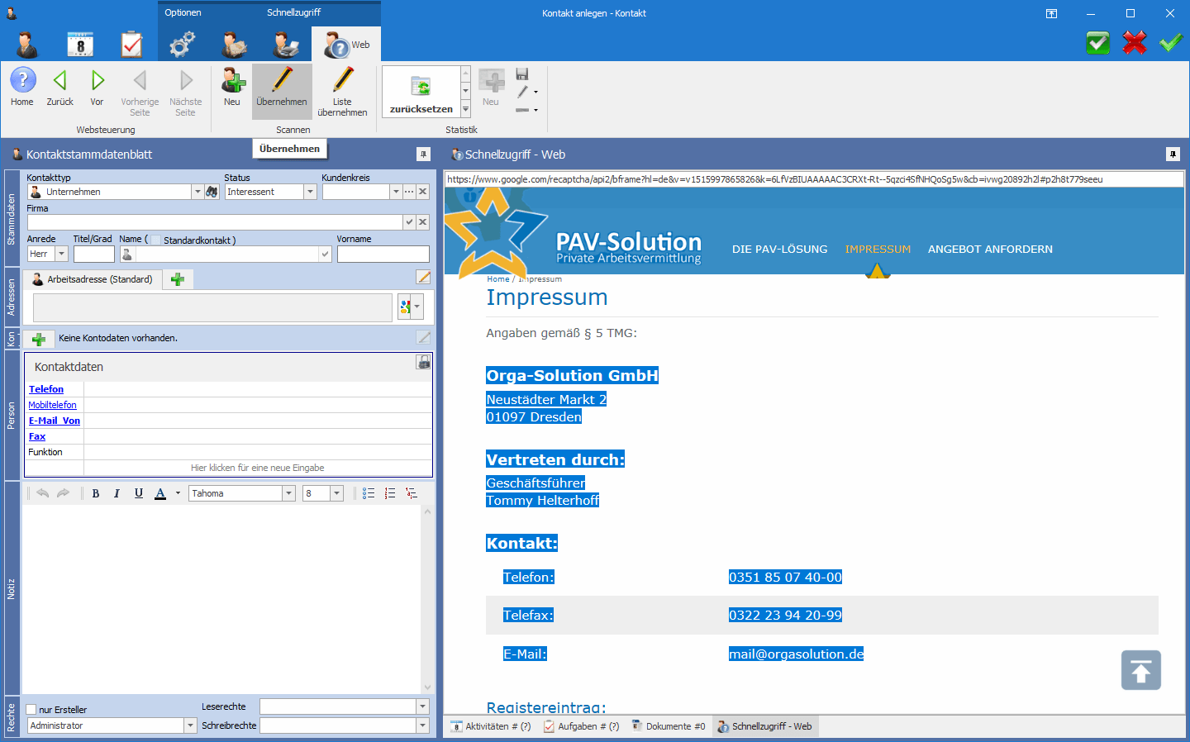Select the Schnellzugriff - Web bottom tab
The image size is (1190, 742).
764,726
